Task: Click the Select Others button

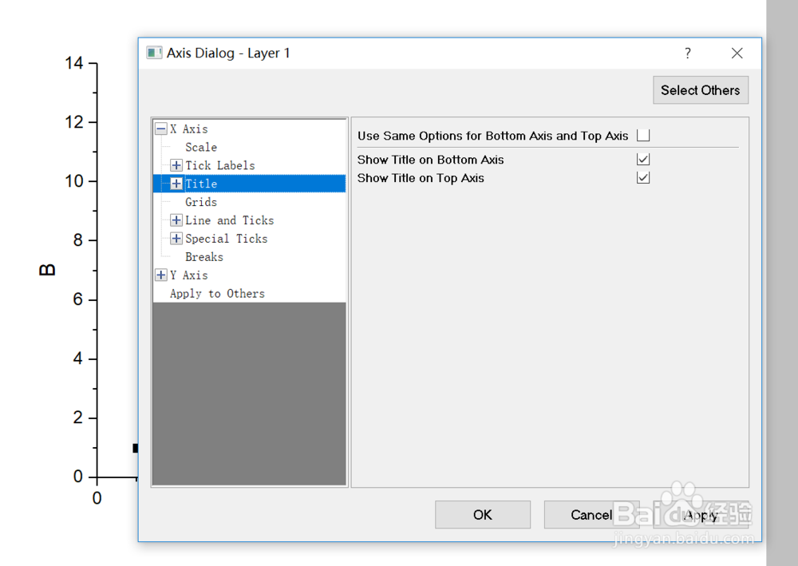Action: click(700, 90)
